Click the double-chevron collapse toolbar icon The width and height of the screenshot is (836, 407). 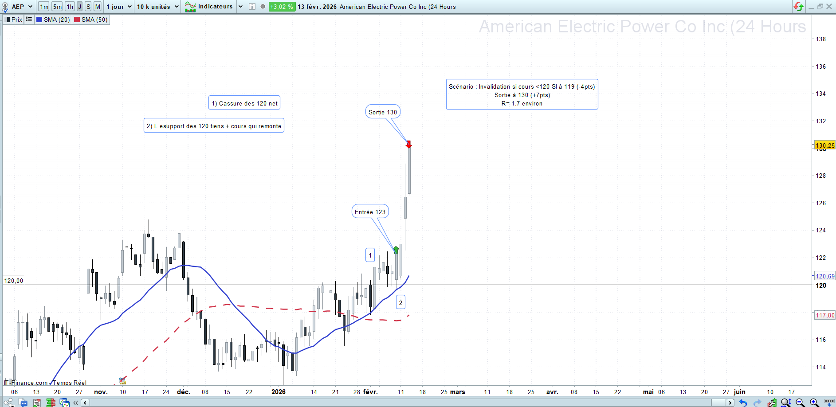coord(76,403)
